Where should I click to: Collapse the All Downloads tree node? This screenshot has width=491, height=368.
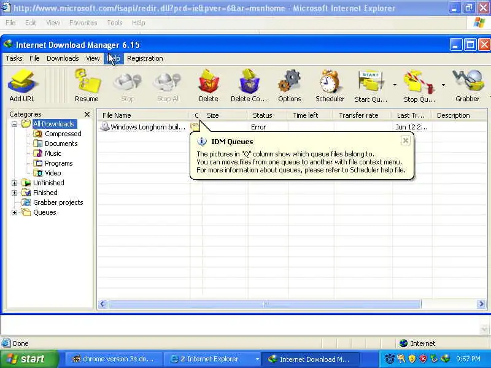(x=14, y=125)
